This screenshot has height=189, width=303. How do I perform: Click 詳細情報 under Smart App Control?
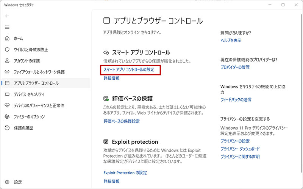coord(111,78)
